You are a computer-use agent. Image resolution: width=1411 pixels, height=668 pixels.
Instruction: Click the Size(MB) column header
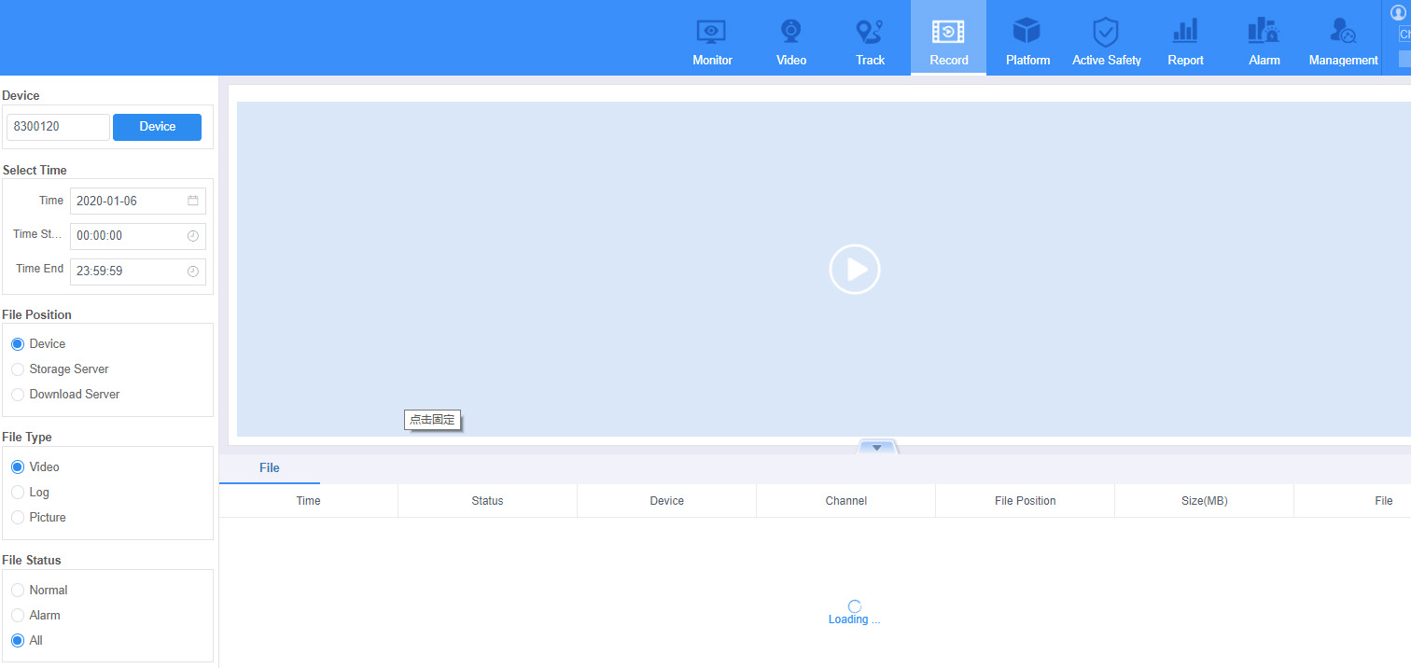tap(1204, 501)
